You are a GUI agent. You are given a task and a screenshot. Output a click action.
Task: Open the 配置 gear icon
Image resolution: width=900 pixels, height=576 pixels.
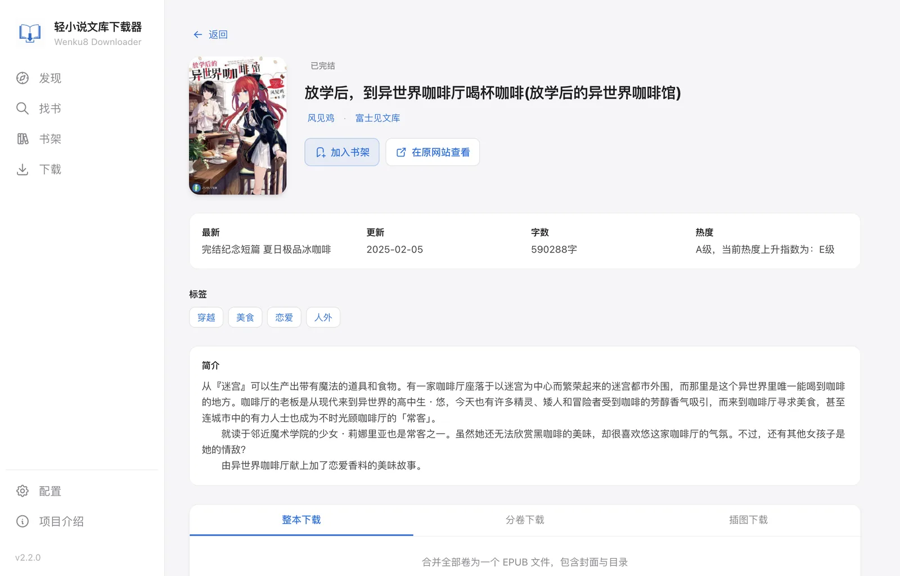22,491
